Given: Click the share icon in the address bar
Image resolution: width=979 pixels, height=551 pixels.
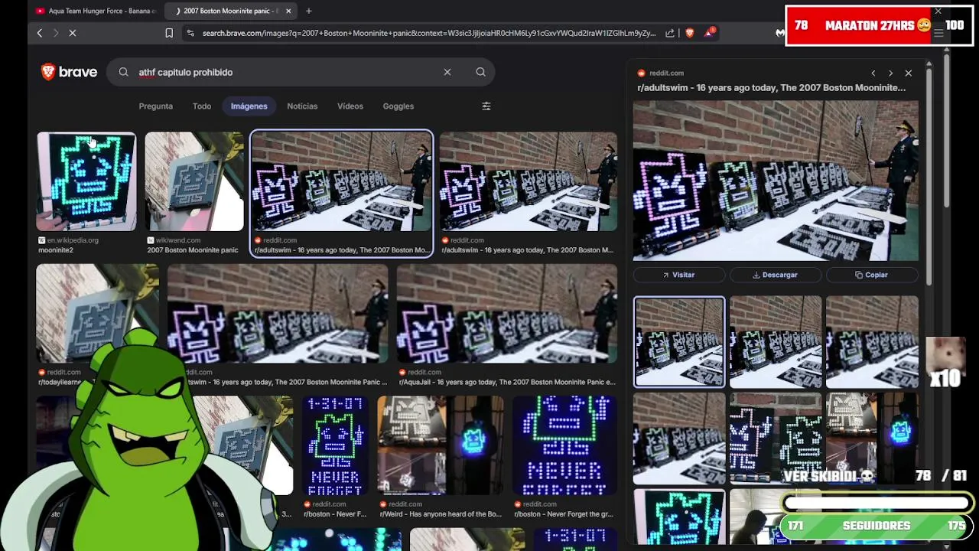Looking at the screenshot, I should (x=670, y=33).
